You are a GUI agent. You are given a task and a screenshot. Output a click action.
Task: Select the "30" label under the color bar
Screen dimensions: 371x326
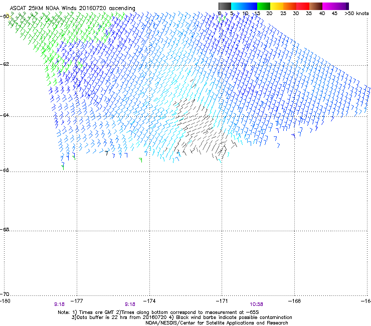click(x=296, y=14)
